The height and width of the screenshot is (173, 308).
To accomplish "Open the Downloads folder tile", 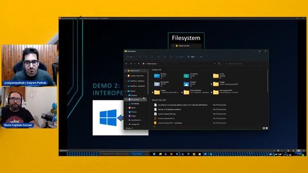I will pos(192,76).
